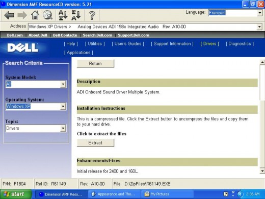Click the Start button
This screenshot has width=265, height=199.
tap(16, 194)
